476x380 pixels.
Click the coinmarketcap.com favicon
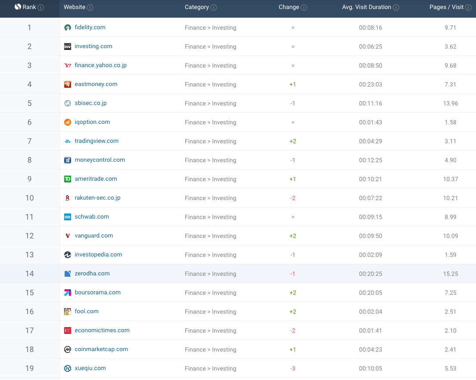(67, 349)
